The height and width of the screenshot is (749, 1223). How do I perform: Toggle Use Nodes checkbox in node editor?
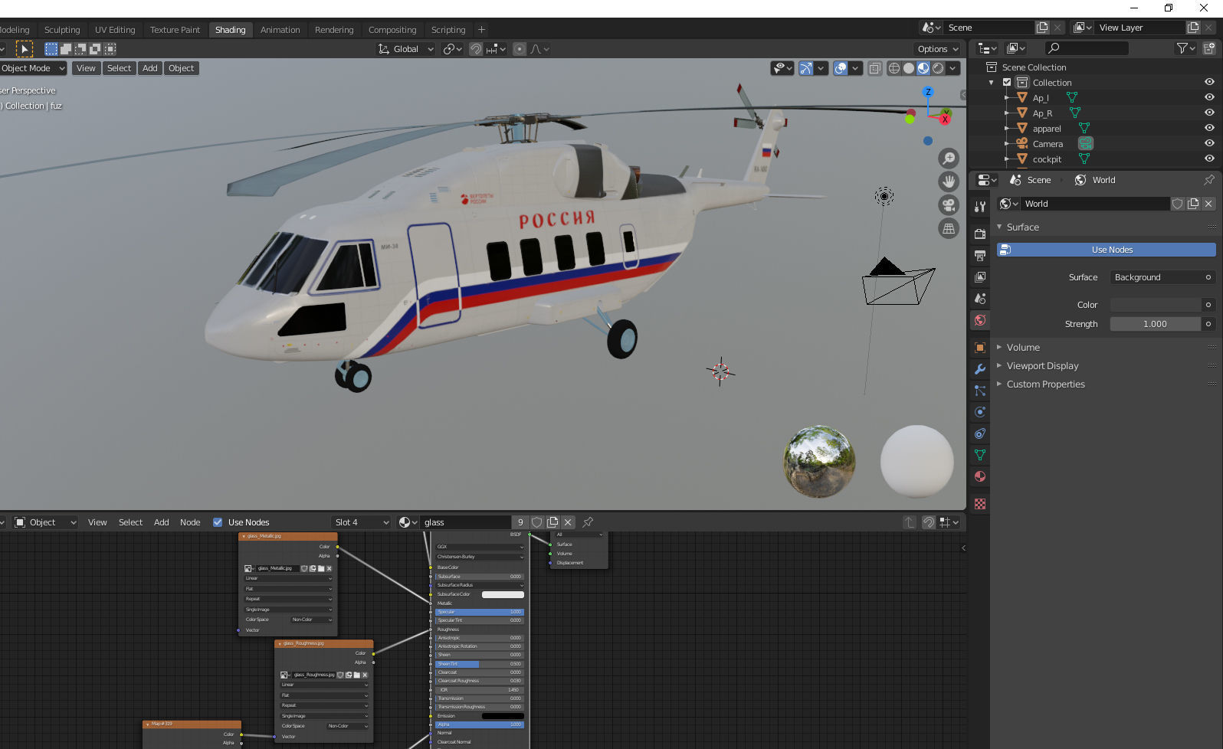218,522
